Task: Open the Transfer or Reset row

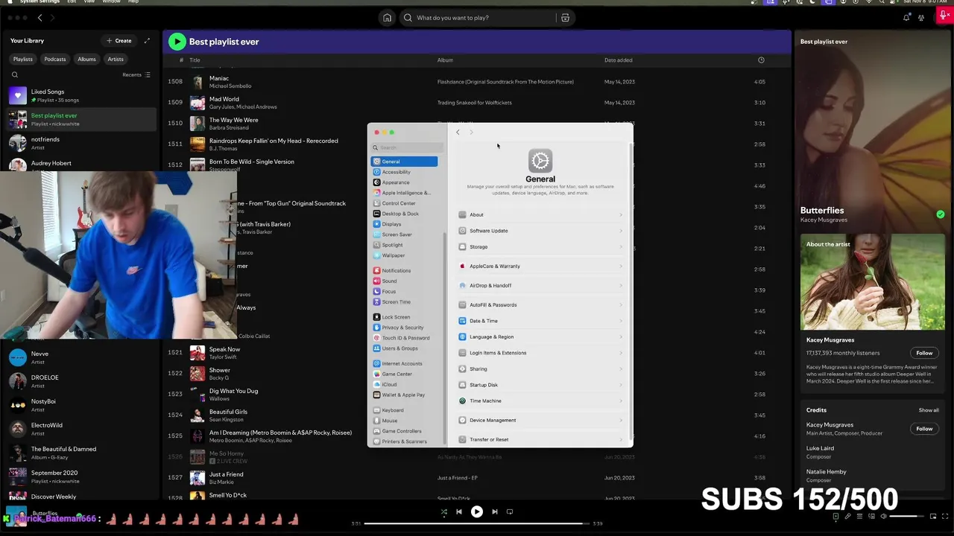Action: pyautogui.click(x=541, y=439)
